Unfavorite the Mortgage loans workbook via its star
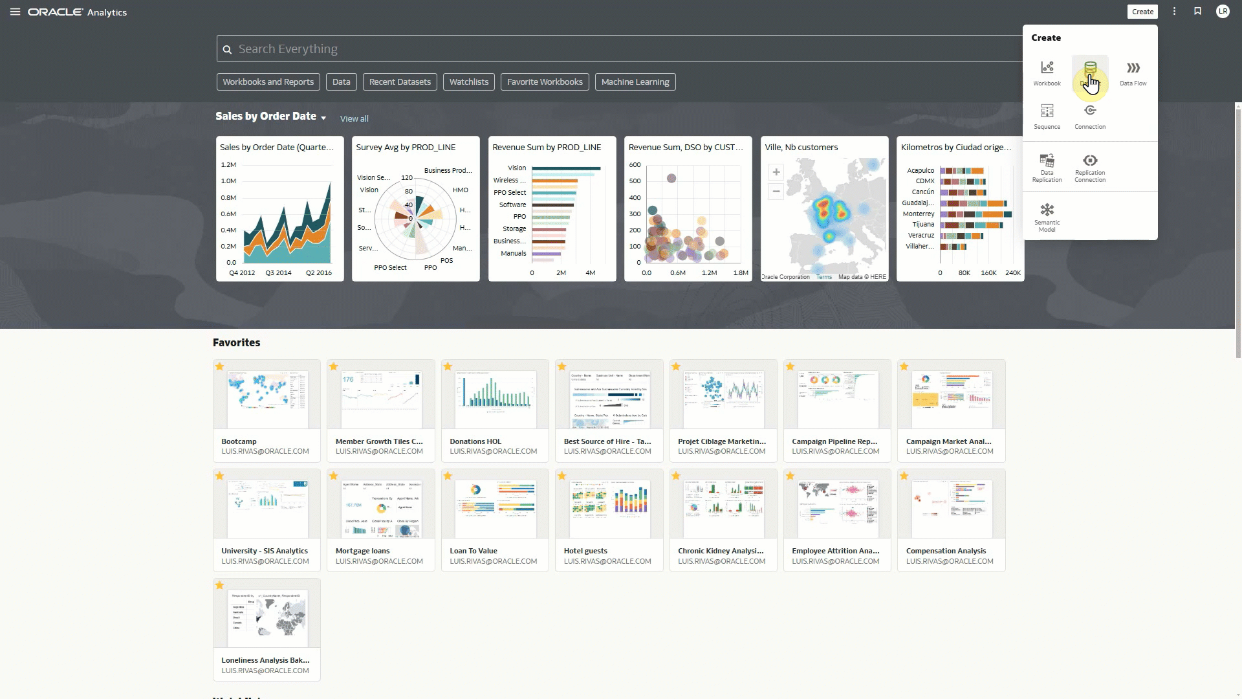The width and height of the screenshot is (1242, 699). (334, 476)
